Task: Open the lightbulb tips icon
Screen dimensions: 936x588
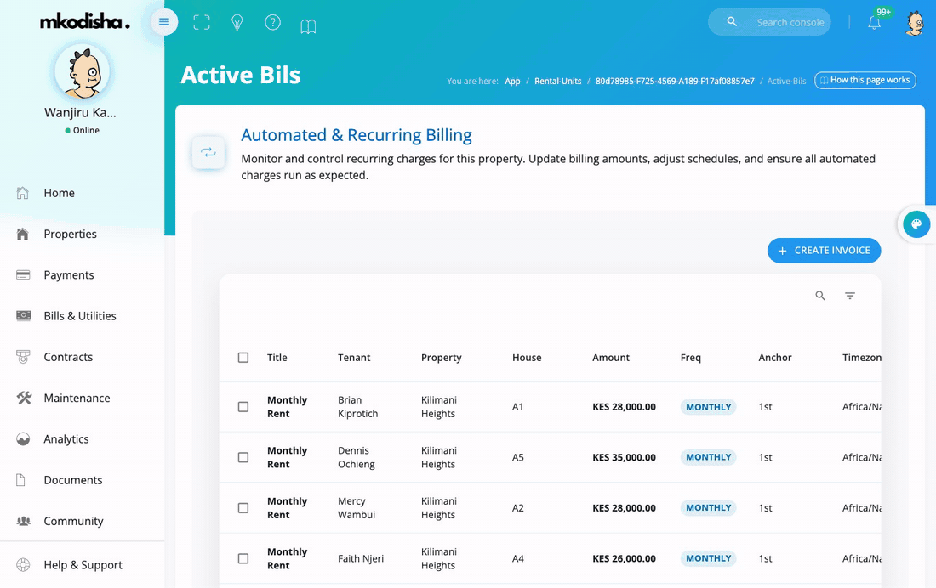Action: (237, 23)
